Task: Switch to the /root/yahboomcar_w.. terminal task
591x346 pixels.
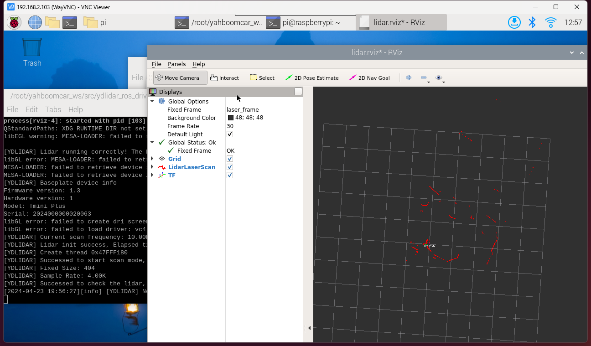Action: click(218, 22)
